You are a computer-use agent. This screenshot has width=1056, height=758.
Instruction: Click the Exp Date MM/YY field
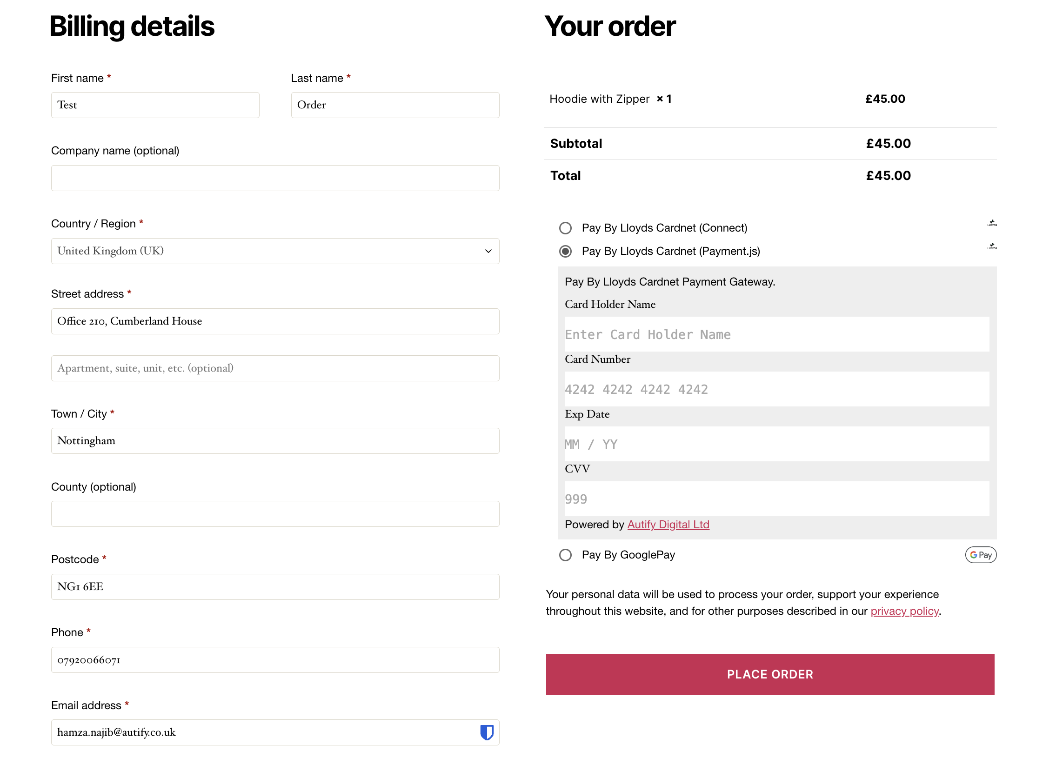click(x=776, y=444)
